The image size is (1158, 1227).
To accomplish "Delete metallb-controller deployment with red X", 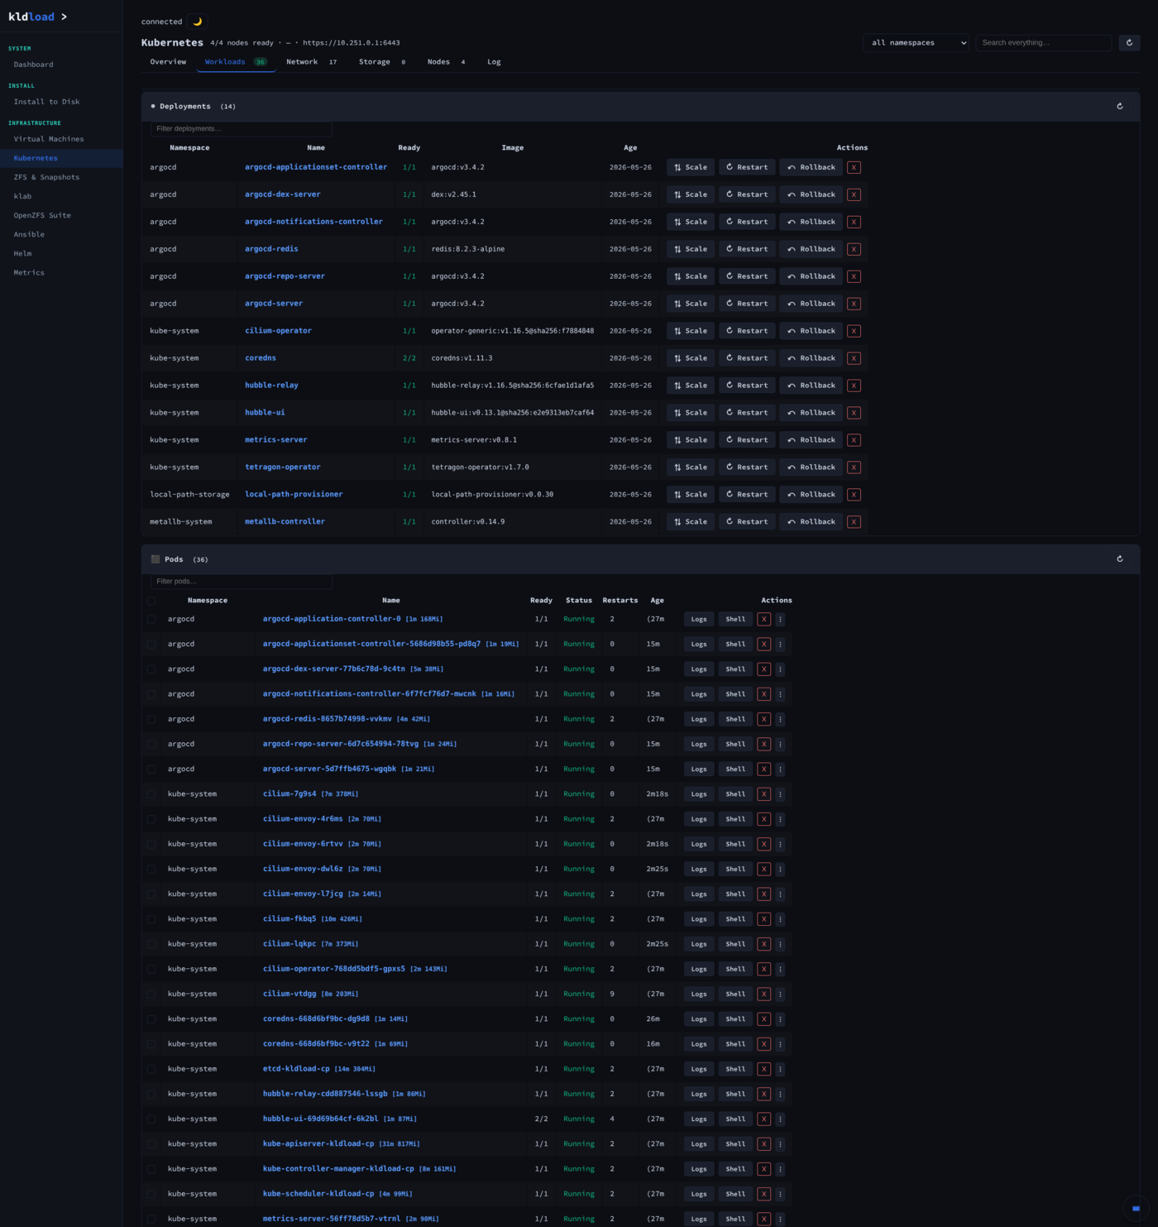I will click(854, 522).
